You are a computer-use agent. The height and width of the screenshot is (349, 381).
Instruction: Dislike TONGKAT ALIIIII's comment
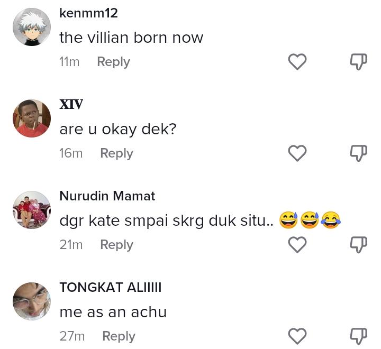click(359, 336)
